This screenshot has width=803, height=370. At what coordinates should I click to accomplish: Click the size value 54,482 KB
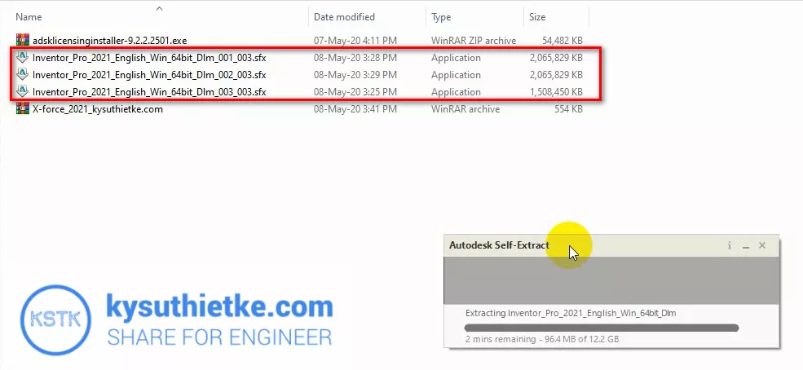click(x=563, y=41)
